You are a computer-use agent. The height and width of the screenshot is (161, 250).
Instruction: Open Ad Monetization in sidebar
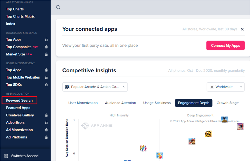[x=19, y=130]
